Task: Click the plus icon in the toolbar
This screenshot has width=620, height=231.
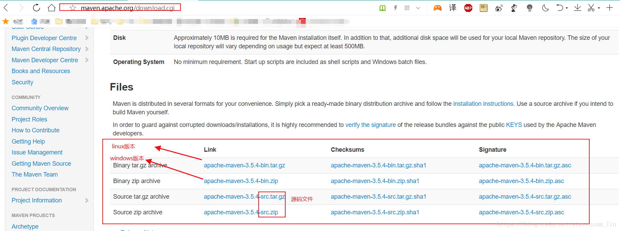Action: click(610, 7)
